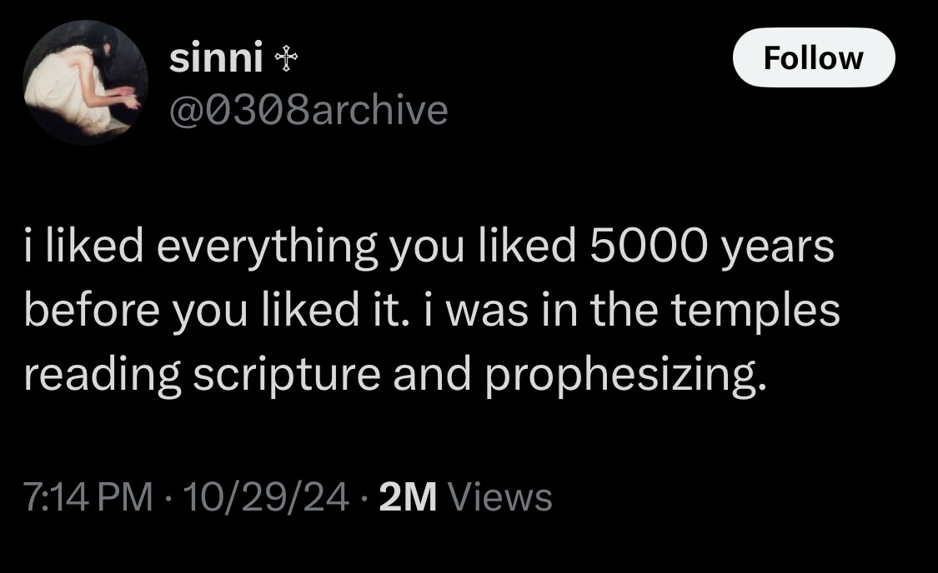
Task: Click the word Views
Action: tap(500, 497)
